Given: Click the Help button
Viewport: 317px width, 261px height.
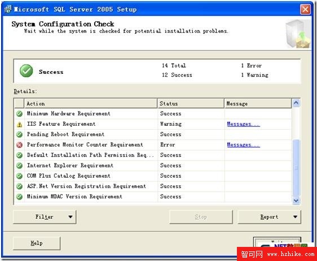Looking at the screenshot, I should (37, 243).
